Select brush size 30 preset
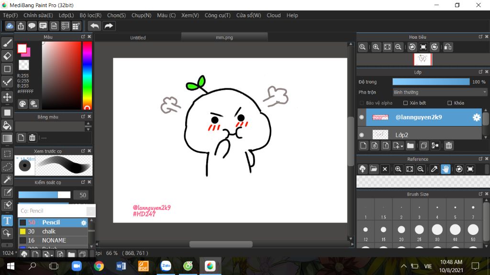Screen dimensions: 490x275 pyautogui.click(x=437, y=230)
